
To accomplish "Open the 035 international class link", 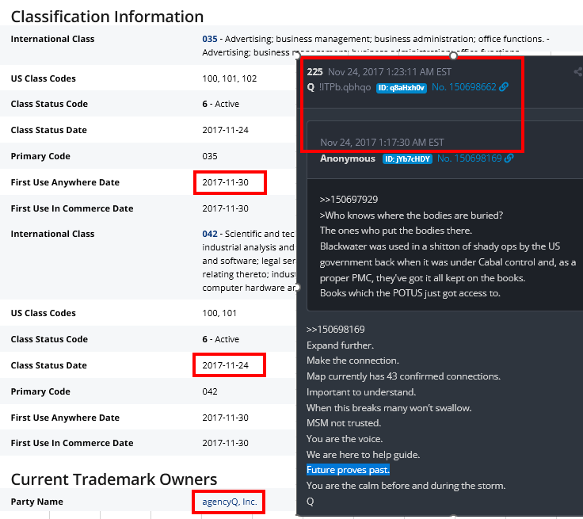I will click(x=210, y=39).
